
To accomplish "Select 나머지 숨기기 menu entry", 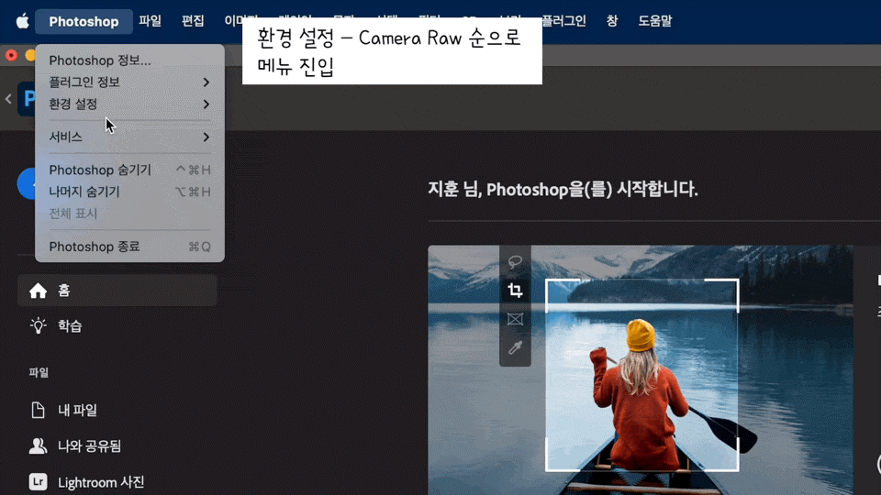I will point(129,192).
